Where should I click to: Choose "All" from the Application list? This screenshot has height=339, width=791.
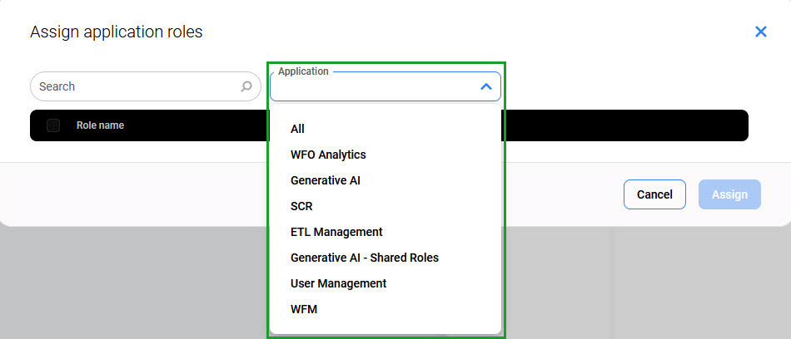[x=297, y=129]
